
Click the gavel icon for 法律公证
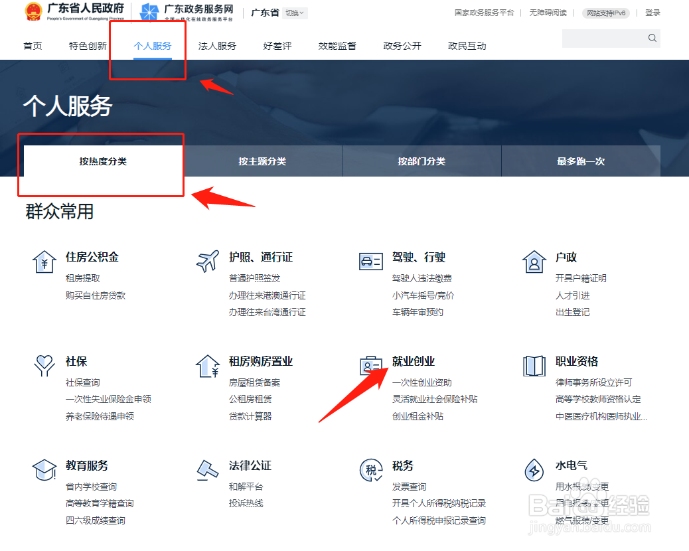pos(207,469)
